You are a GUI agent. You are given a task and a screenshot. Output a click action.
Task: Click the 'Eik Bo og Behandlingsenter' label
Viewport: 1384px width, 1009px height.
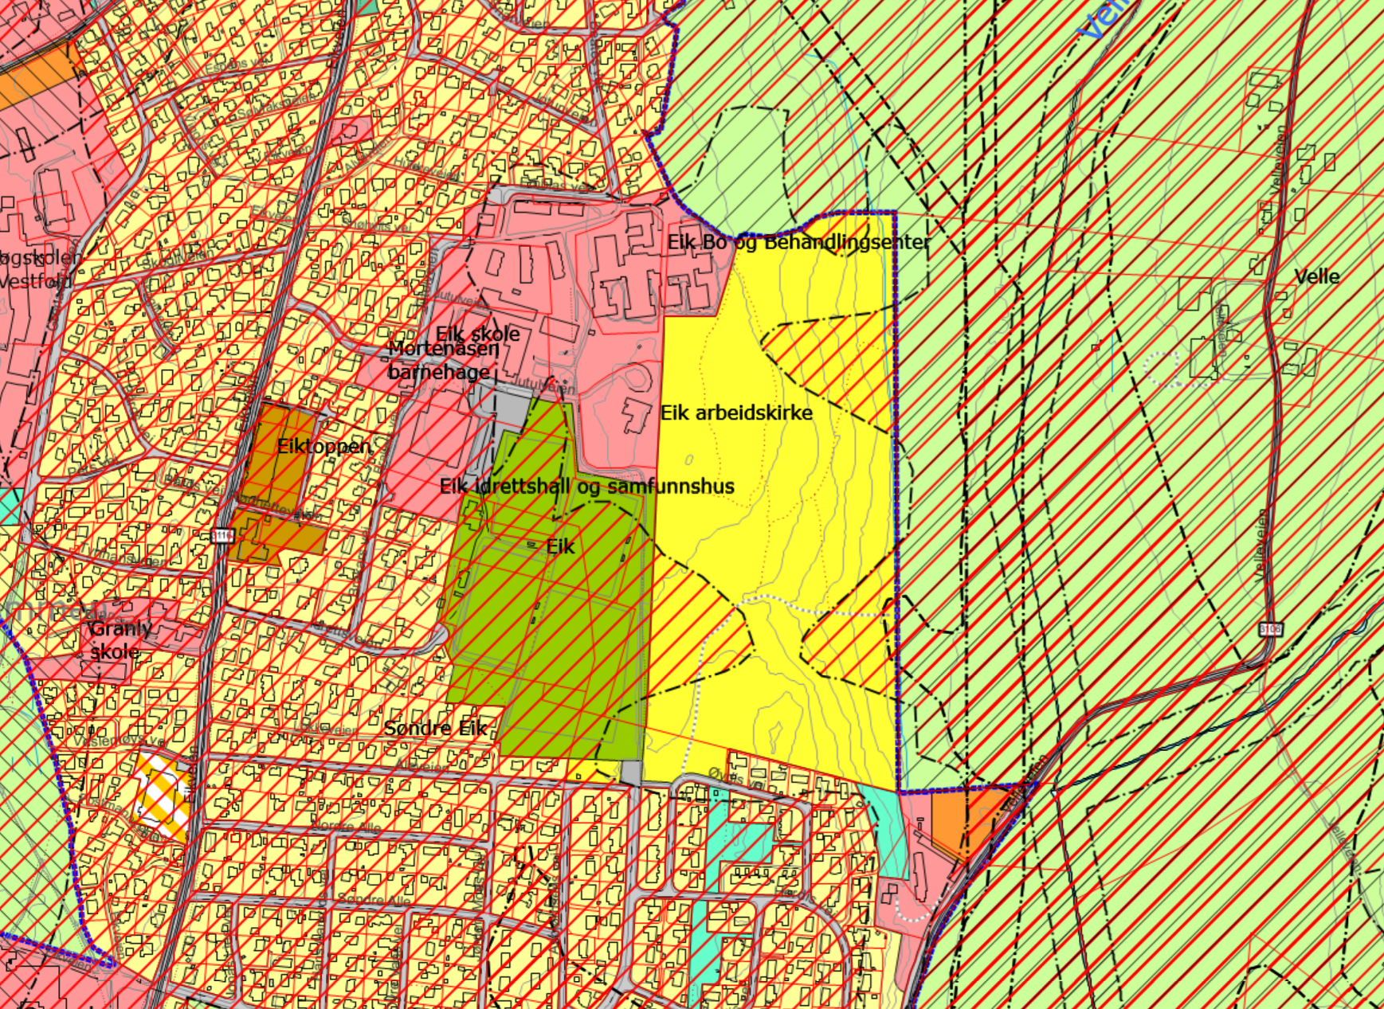(x=798, y=242)
